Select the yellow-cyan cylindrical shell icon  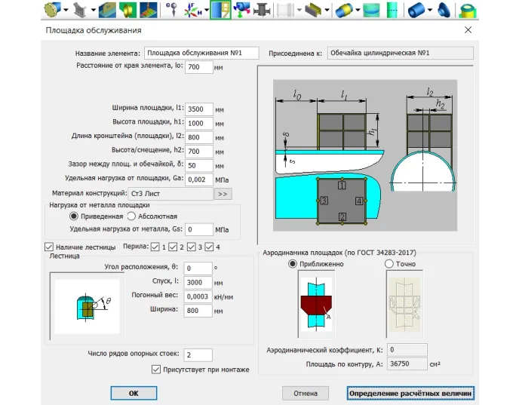tap(344, 10)
